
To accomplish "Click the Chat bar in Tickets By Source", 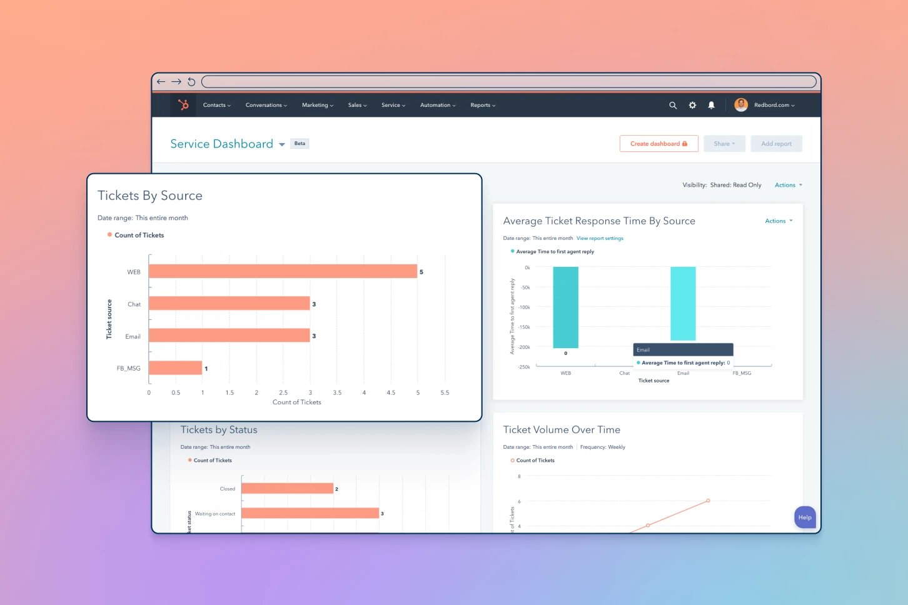I will pyautogui.click(x=230, y=303).
